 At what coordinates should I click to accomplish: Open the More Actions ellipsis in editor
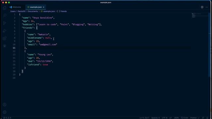point(207,7)
